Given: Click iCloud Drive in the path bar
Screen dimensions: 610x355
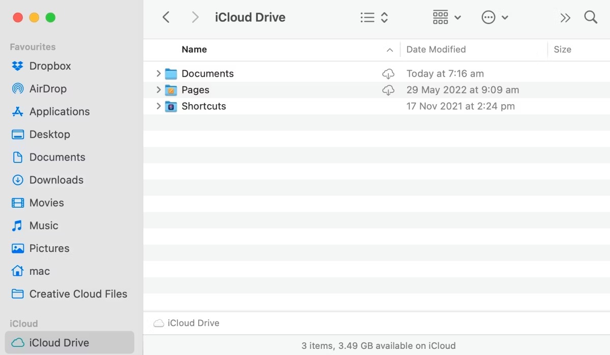Looking at the screenshot, I should (x=192, y=323).
